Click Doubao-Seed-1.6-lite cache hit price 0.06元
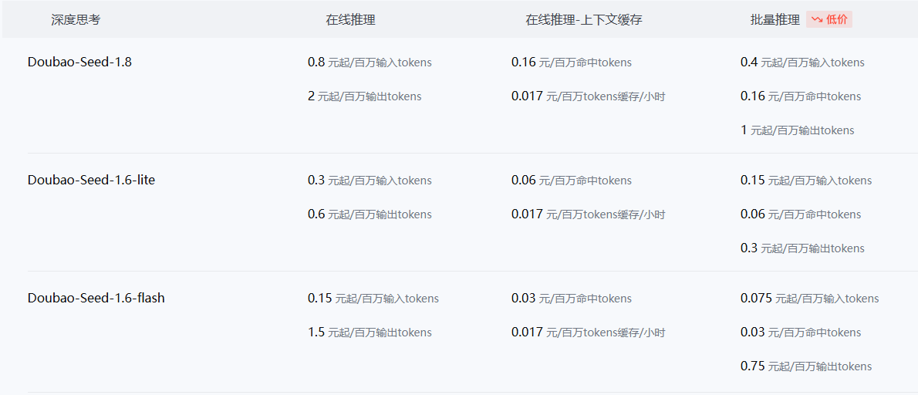918x395 pixels. tap(572, 181)
